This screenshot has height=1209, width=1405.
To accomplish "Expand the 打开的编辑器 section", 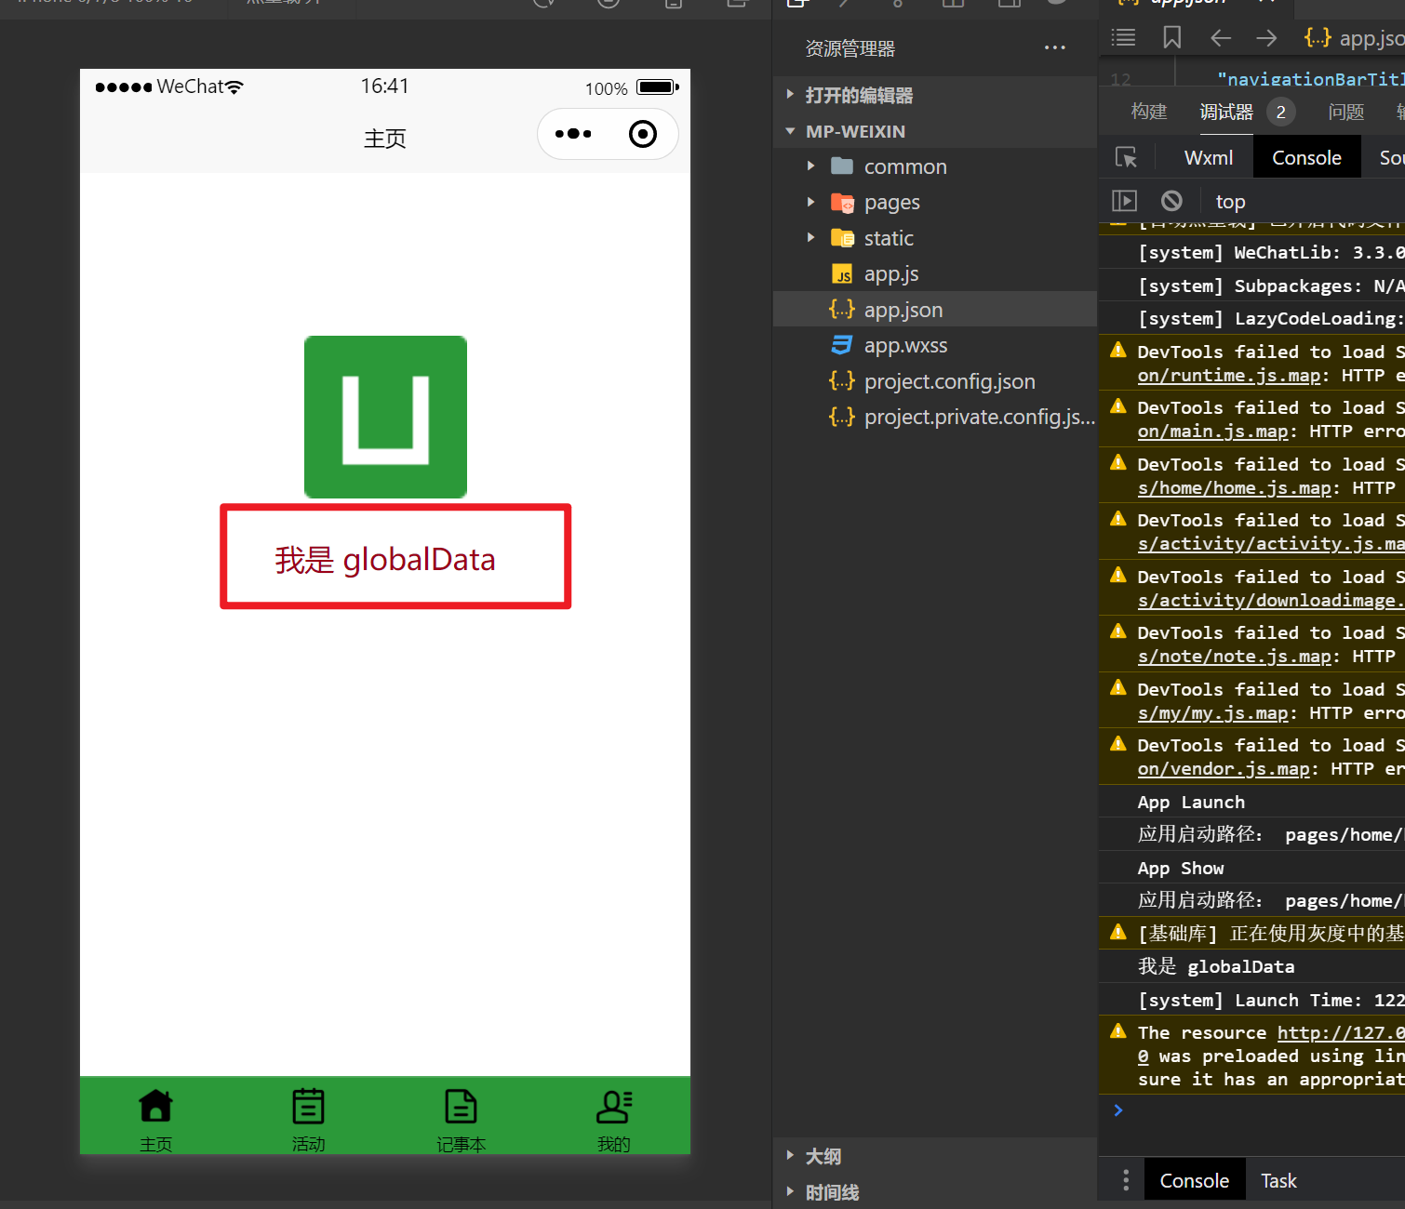I will pyautogui.click(x=790, y=95).
